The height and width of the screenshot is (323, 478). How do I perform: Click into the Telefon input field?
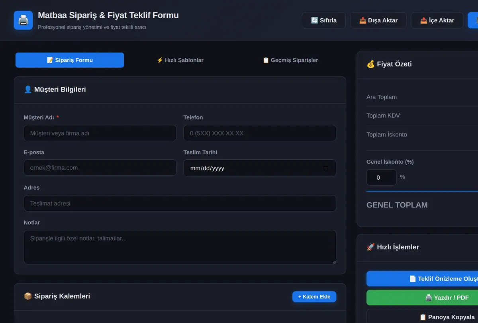pos(260,133)
